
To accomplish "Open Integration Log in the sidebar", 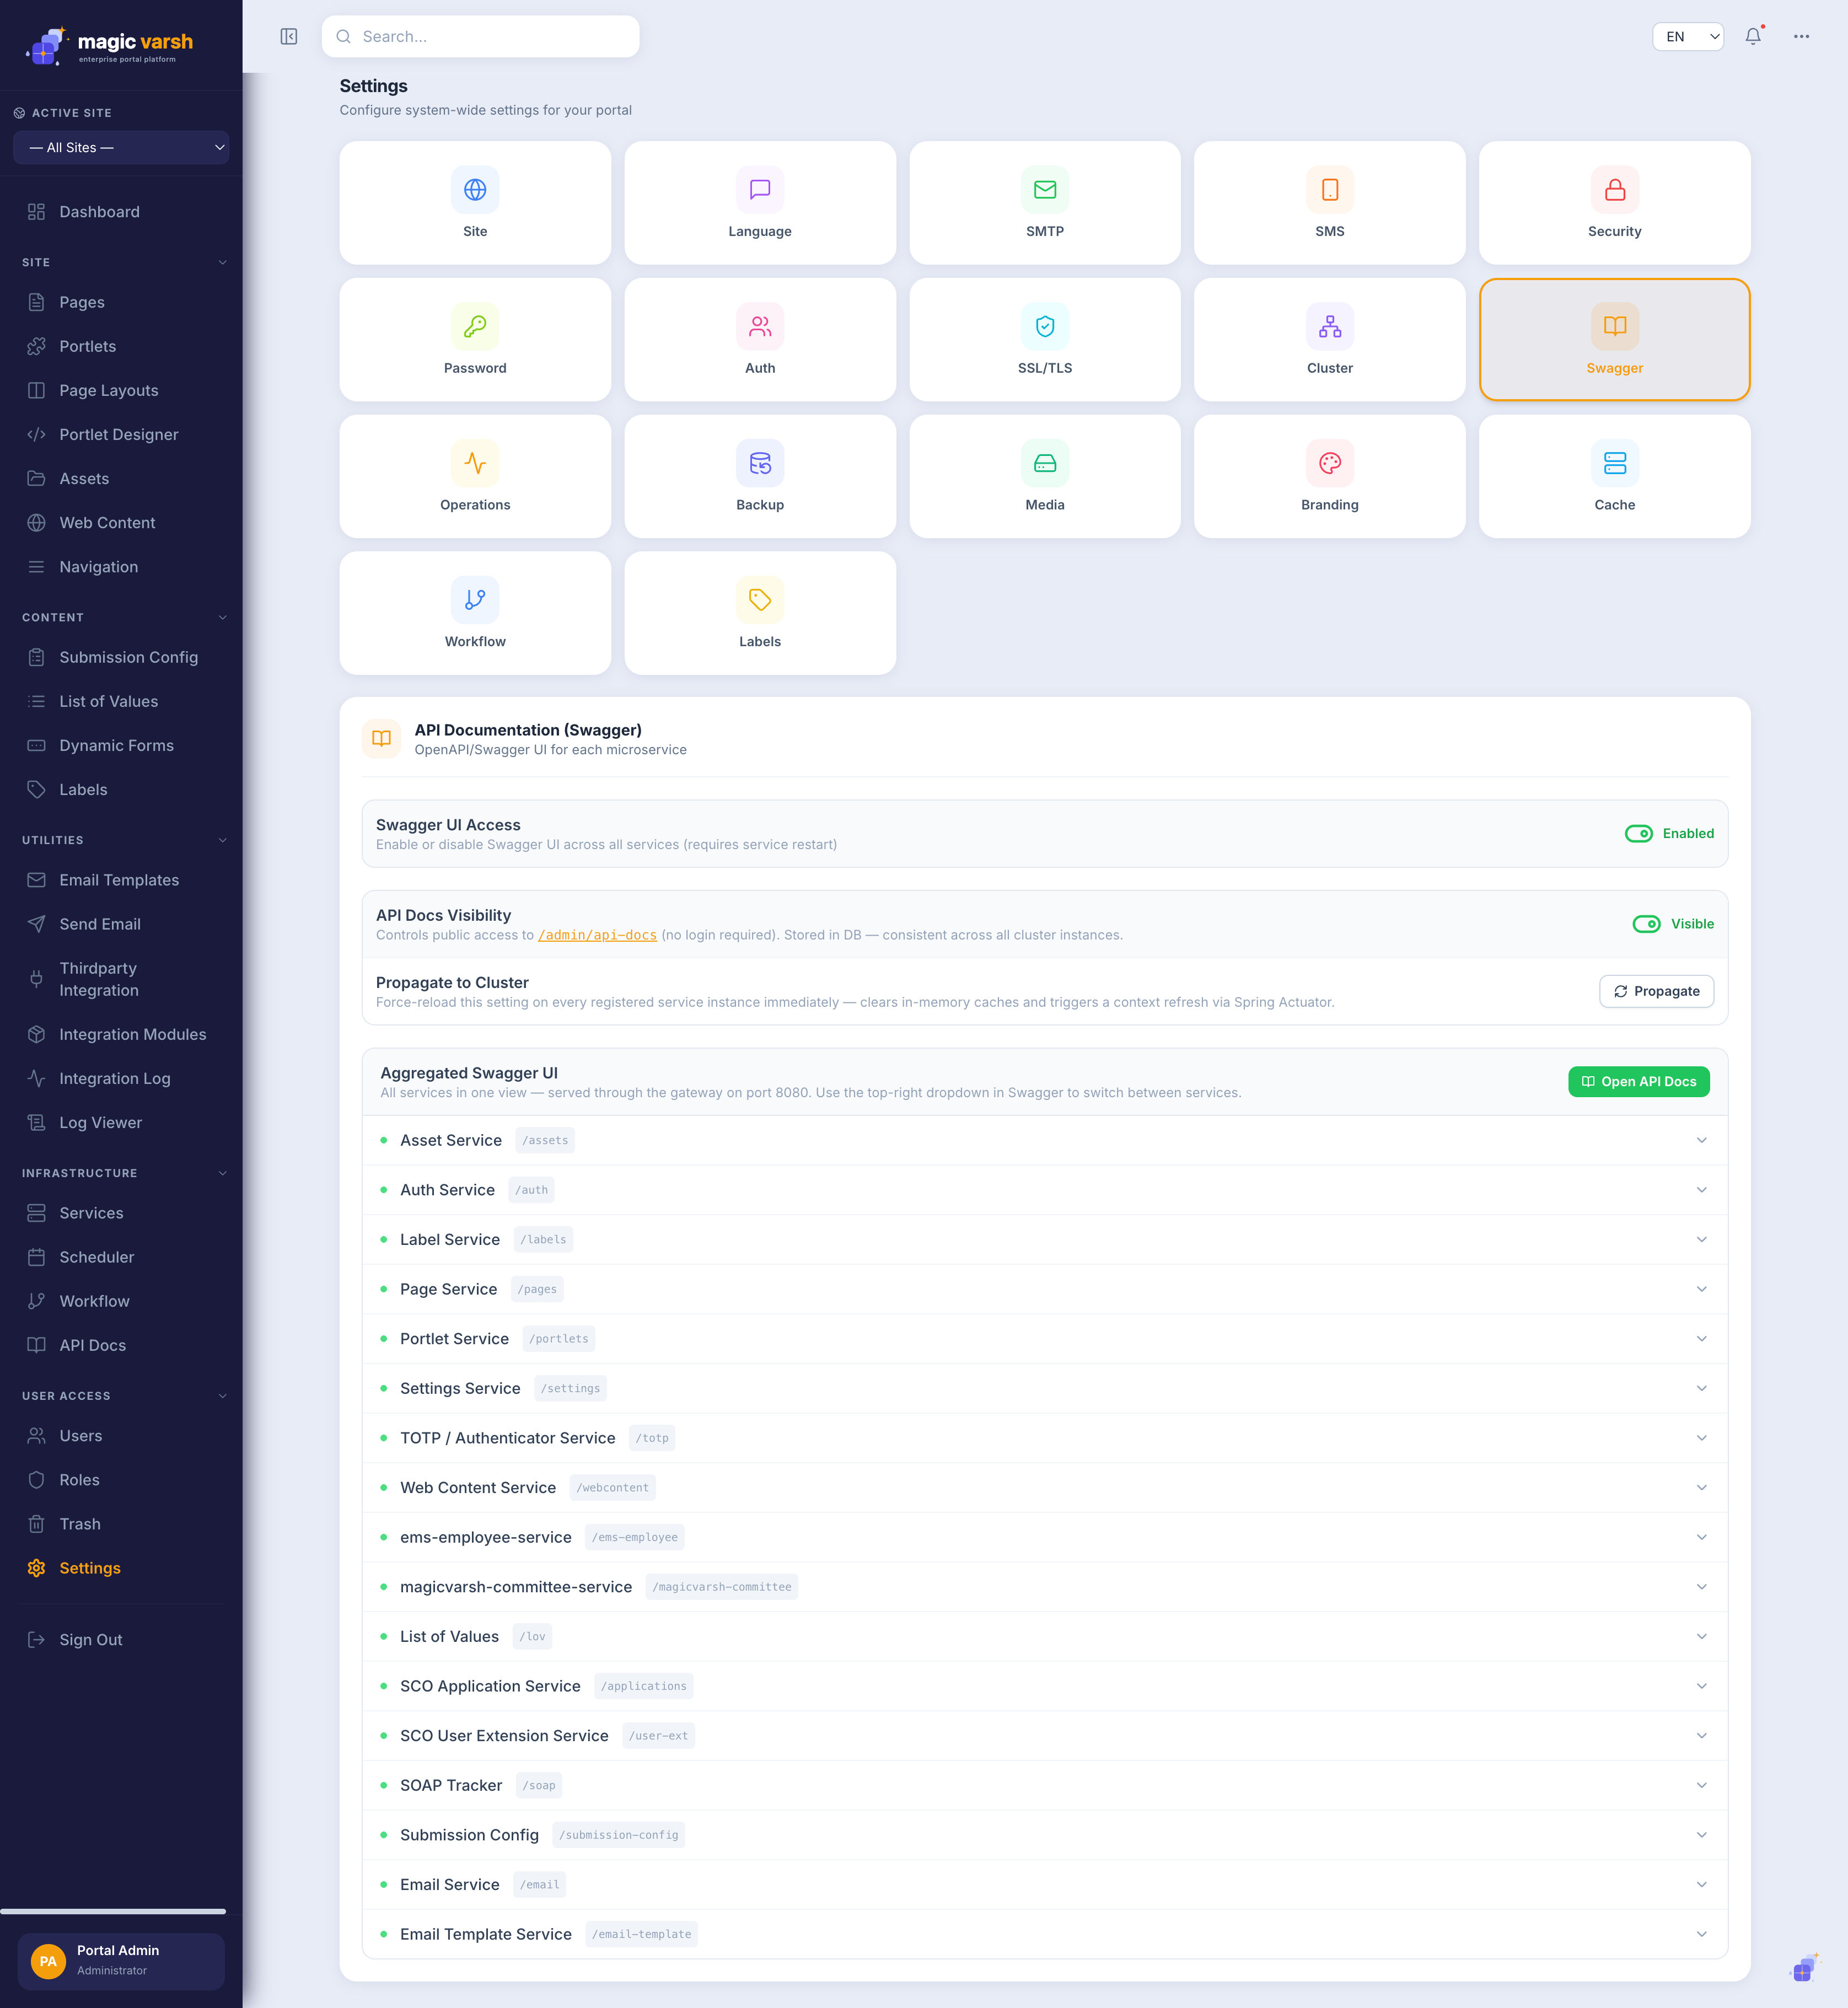I will coord(121,1078).
